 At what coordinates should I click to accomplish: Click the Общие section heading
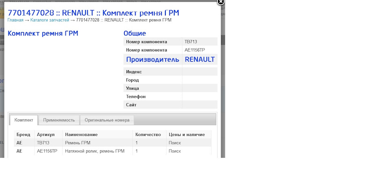(135, 33)
